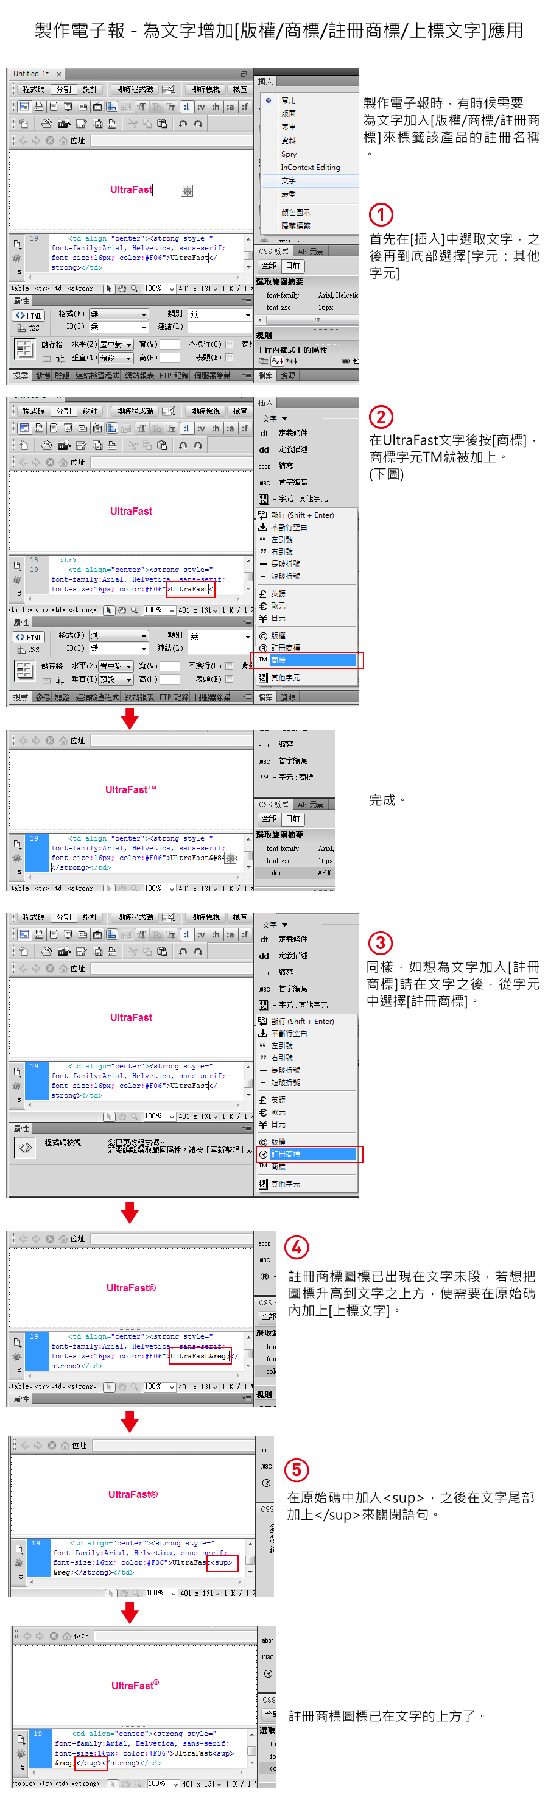548x1797 pixels.
Task: Switch to 資源 tab in step 1 screenshot
Action: pyautogui.click(x=287, y=376)
